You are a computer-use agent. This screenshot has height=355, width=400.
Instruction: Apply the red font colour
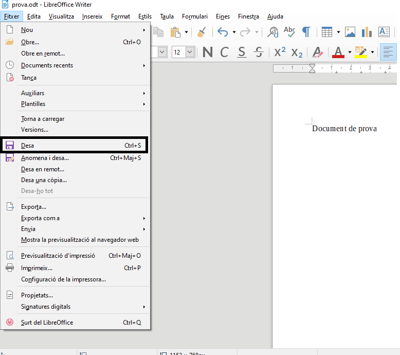point(338,52)
